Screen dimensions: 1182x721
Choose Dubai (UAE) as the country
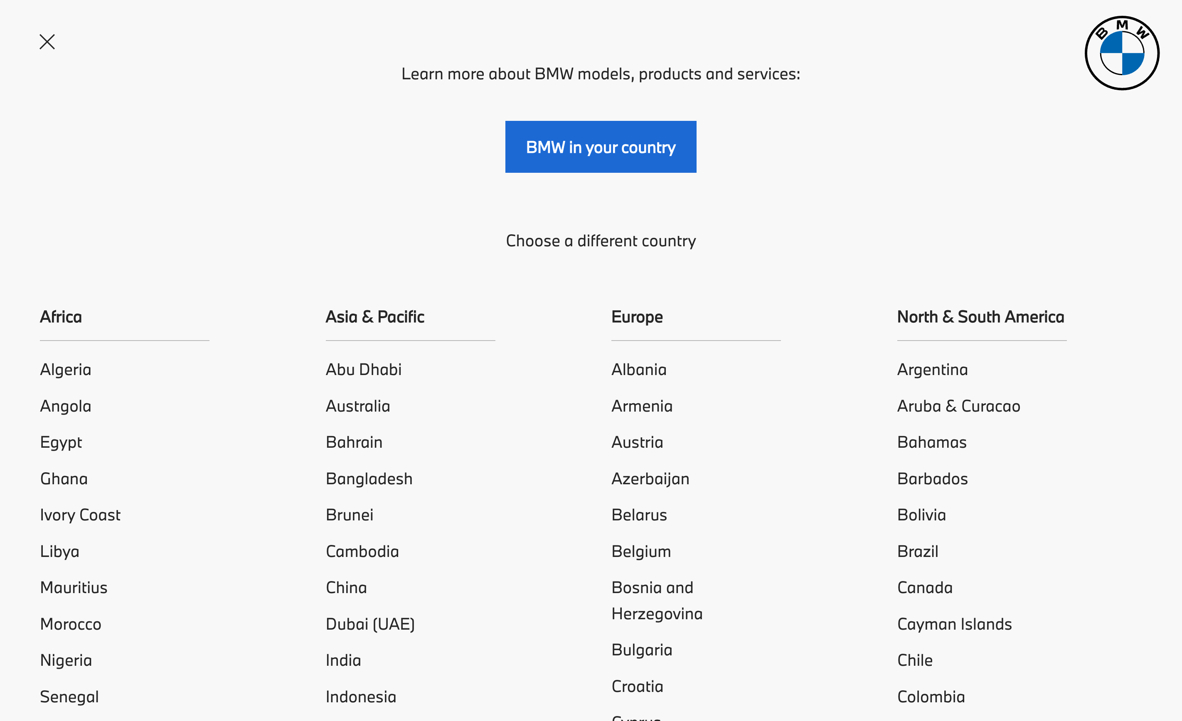click(x=370, y=624)
